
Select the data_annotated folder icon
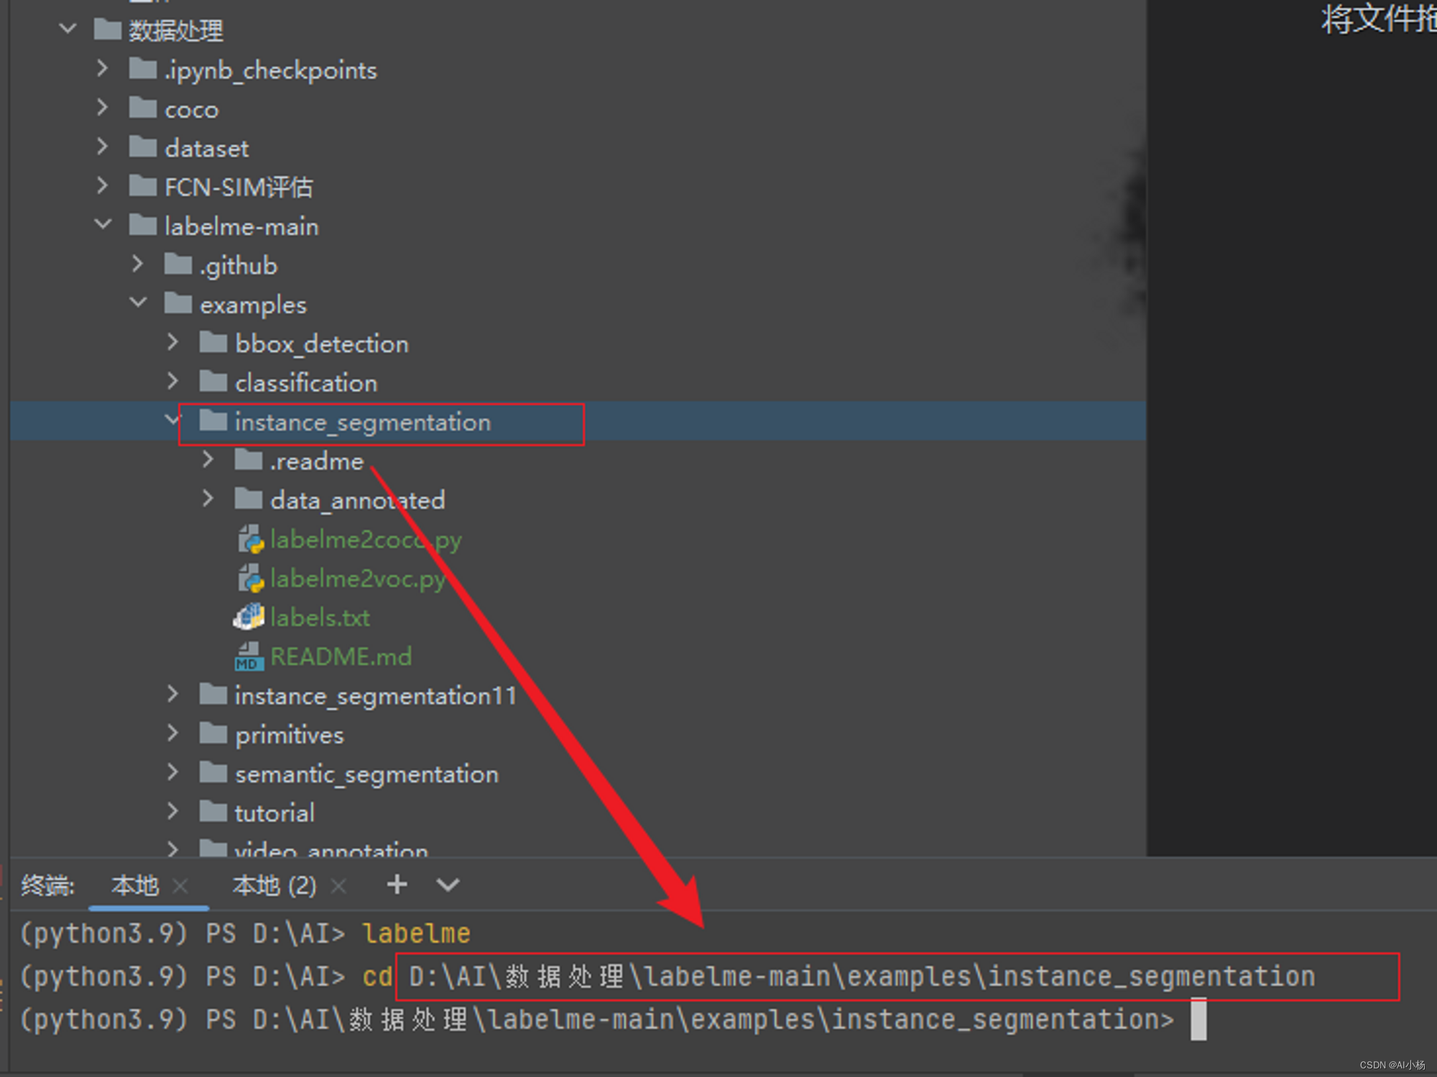coord(248,498)
